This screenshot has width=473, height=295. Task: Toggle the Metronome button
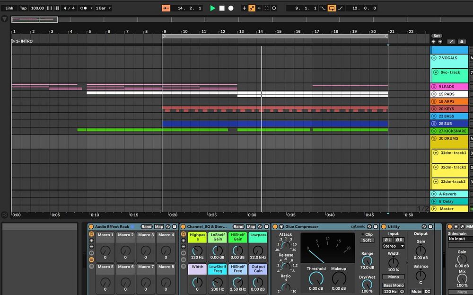[83, 8]
